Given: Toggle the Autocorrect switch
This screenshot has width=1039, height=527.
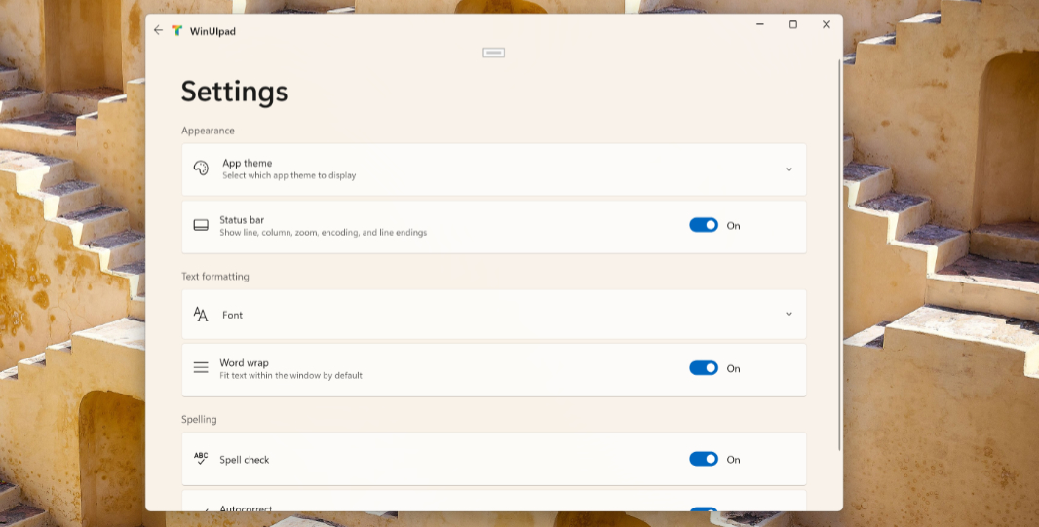Looking at the screenshot, I should click(704, 509).
